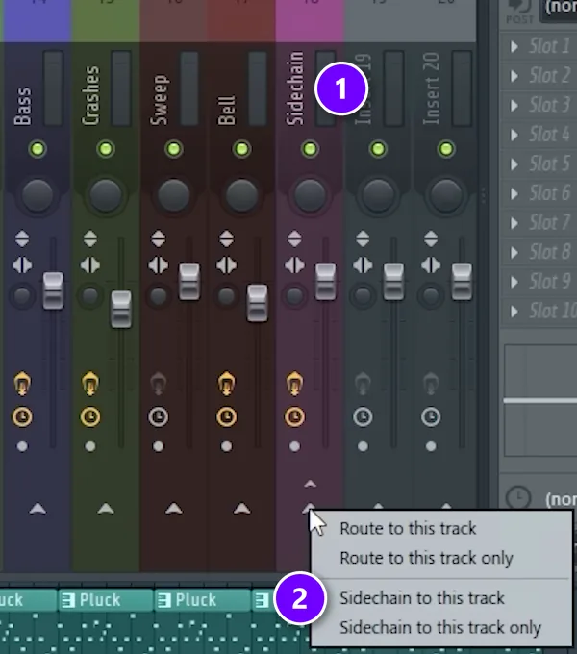The image size is (577, 654).
Task: Click the effects slots icon on Bass
Action: 22,384
